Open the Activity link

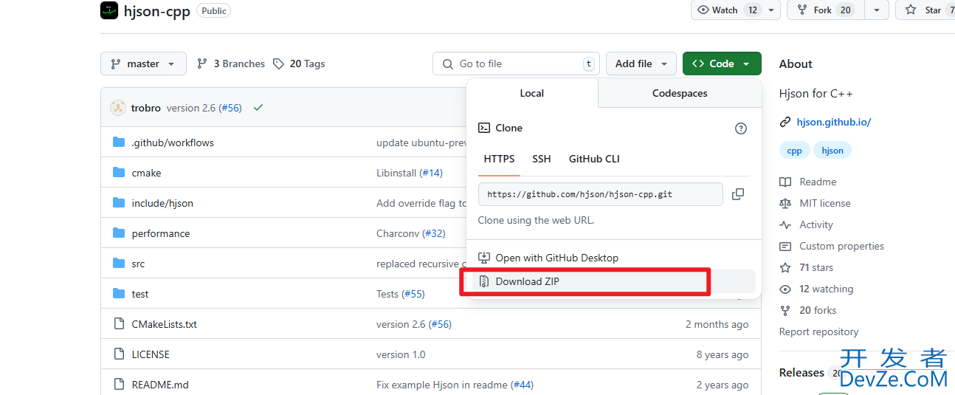816,224
